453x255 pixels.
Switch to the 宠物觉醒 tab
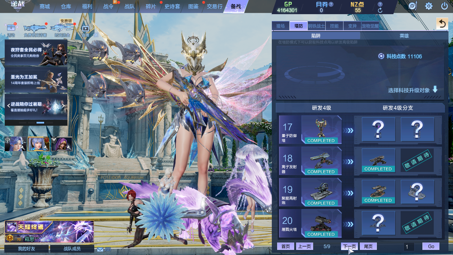tap(370, 26)
